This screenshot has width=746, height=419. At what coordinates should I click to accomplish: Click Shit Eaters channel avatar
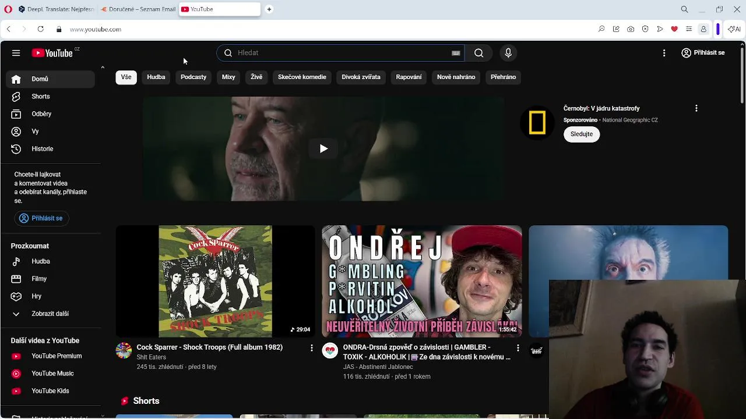[124, 350]
